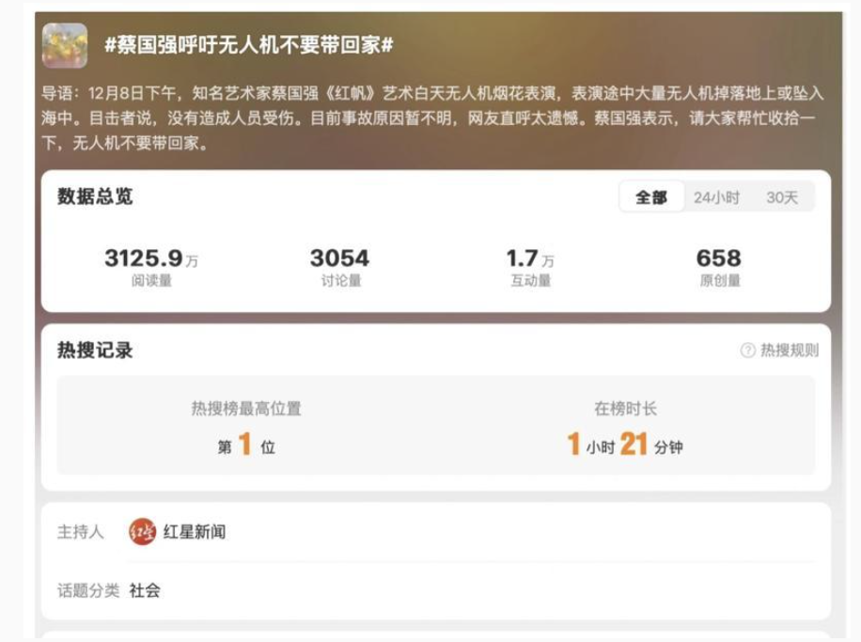Image resolution: width=861 pixels, height=642 pixels.
Task: Click the 3054 讨论量 statistic
Action: click(x=340, y=267)
